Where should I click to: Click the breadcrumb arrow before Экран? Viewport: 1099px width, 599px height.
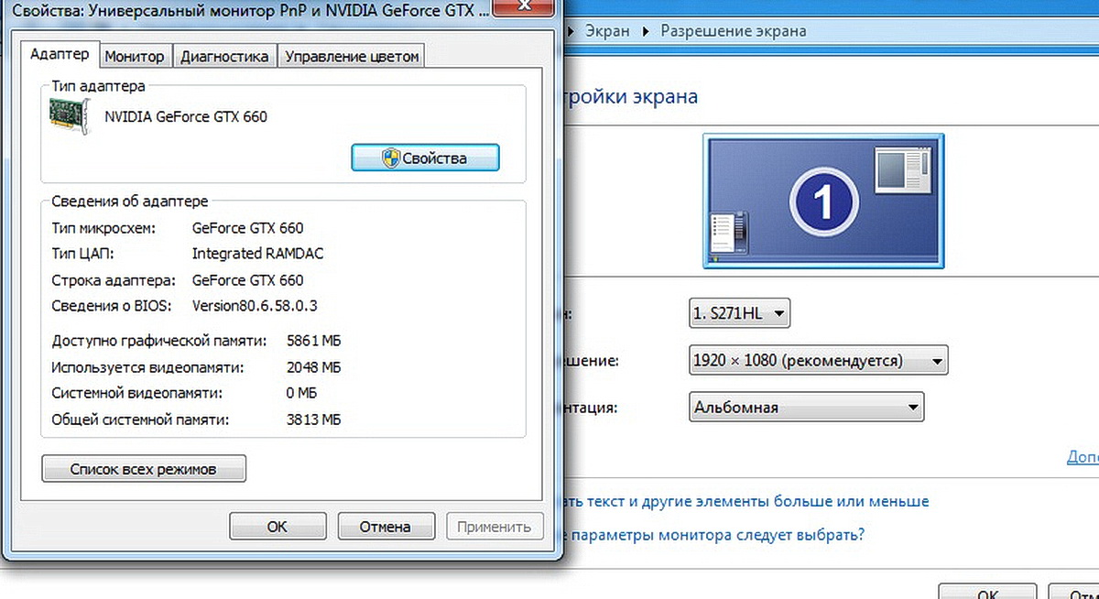click(571, 31)
